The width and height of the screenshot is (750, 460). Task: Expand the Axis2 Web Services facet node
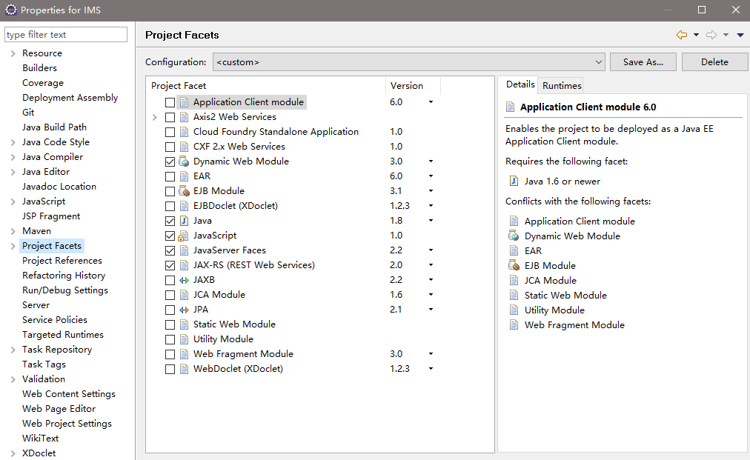click(154, 117)
